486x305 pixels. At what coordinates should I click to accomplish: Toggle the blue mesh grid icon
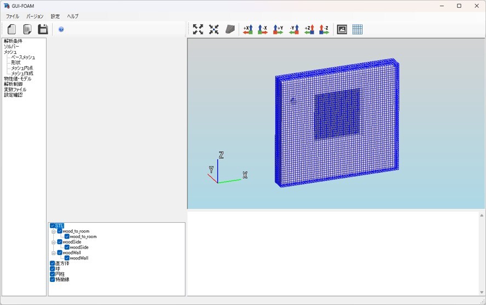point(358,30)
